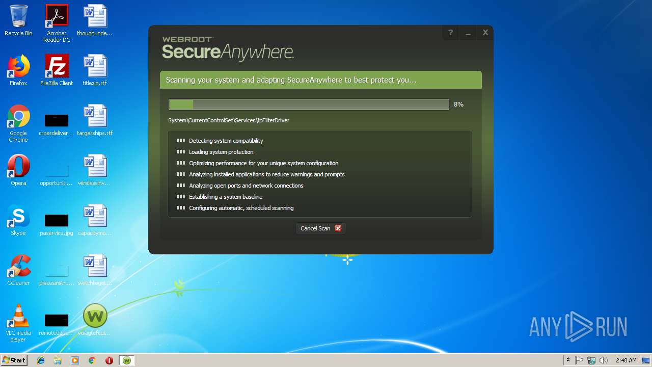
Task: Open the Recycle Bin desktop icon
Action: pyautogui.click(x=18, y=20)
